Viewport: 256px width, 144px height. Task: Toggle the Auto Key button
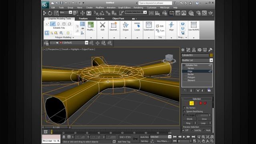coord(144,137)
